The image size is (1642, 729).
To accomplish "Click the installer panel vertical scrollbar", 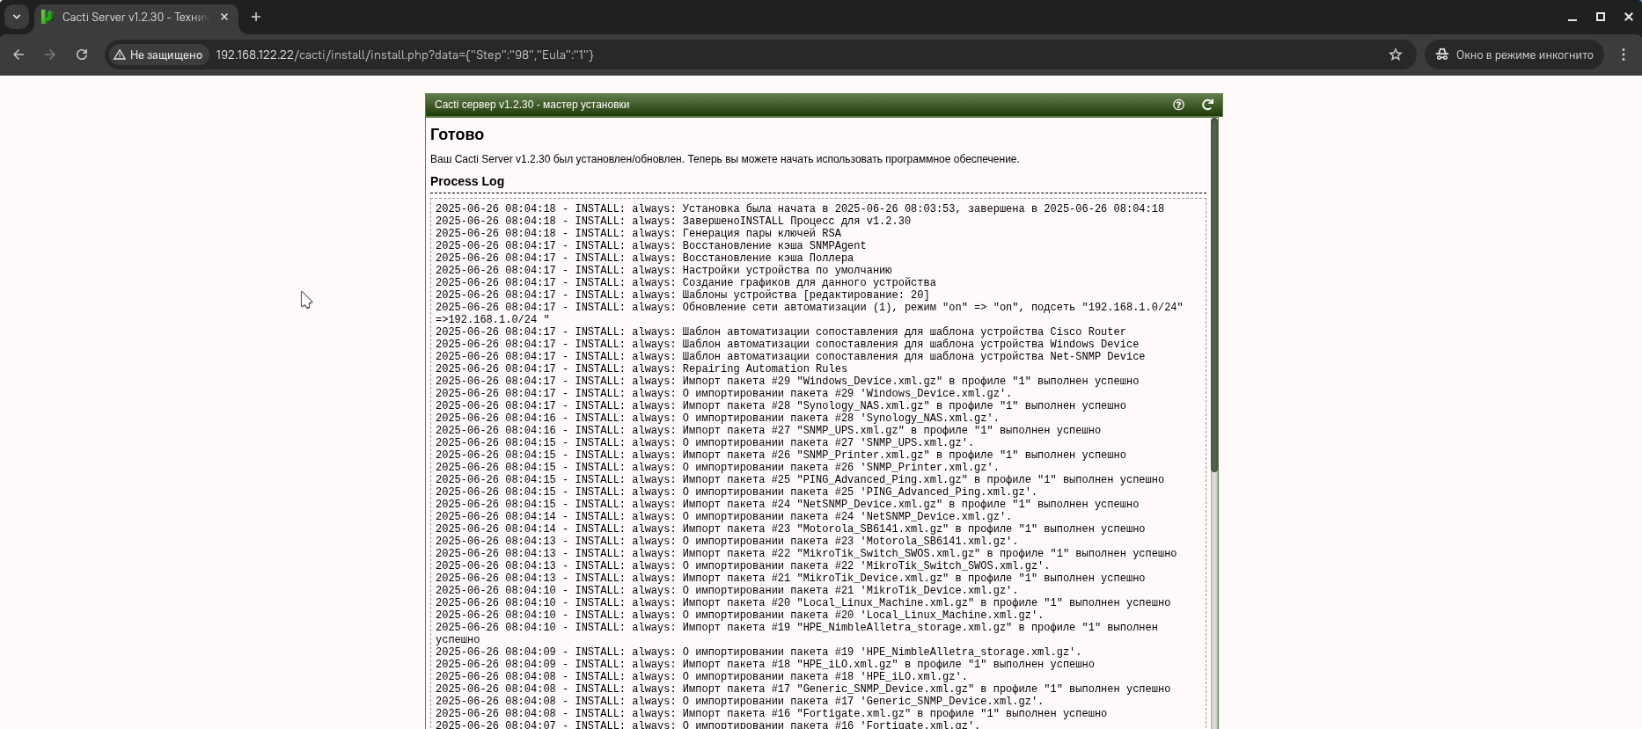I will coord(1214,295).
